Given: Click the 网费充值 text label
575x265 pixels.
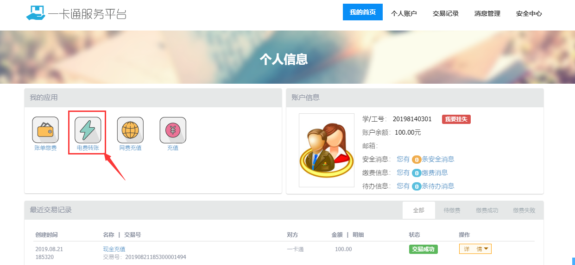Looking at the screenshot, I should (x=130, y=148).
